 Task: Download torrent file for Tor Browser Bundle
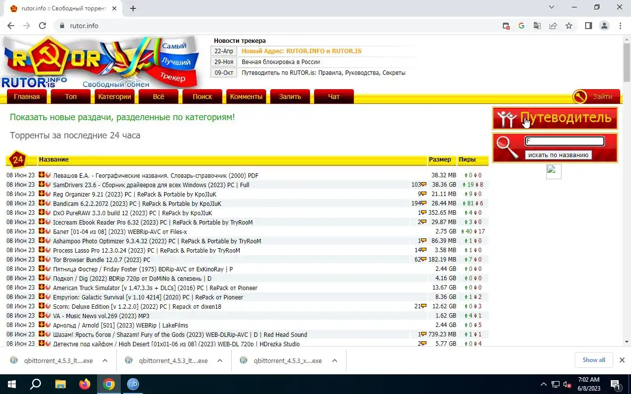pos(42,260)
